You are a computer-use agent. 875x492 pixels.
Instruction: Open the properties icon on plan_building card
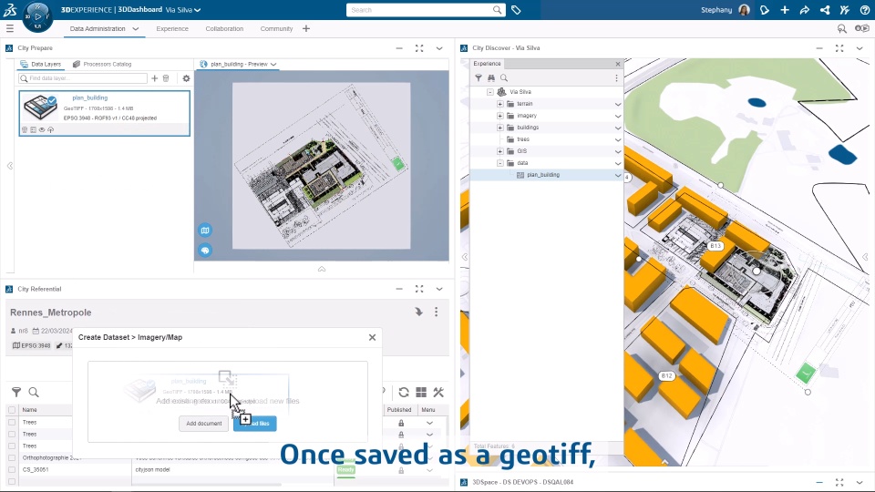(33, 129)
